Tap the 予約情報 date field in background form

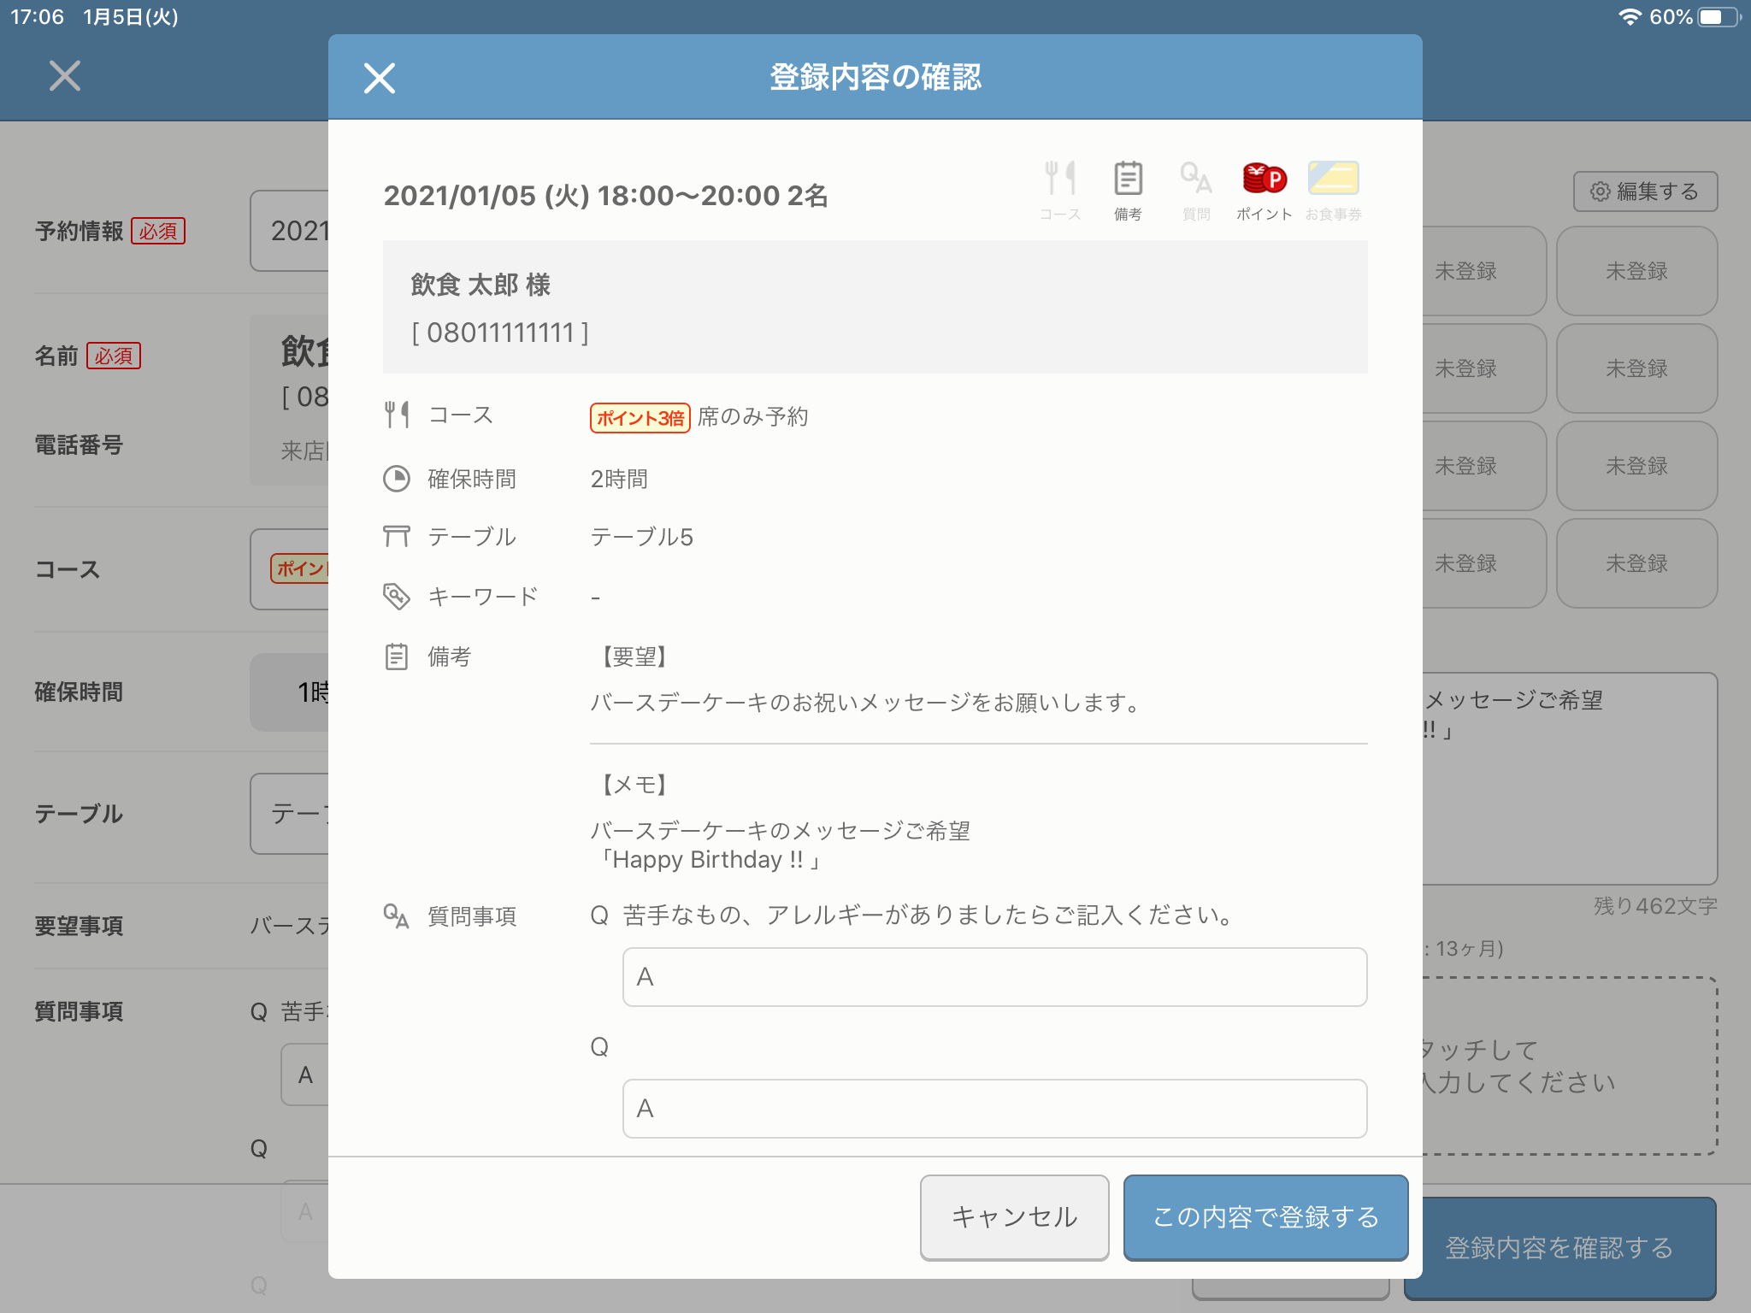(x=290, y=231)
